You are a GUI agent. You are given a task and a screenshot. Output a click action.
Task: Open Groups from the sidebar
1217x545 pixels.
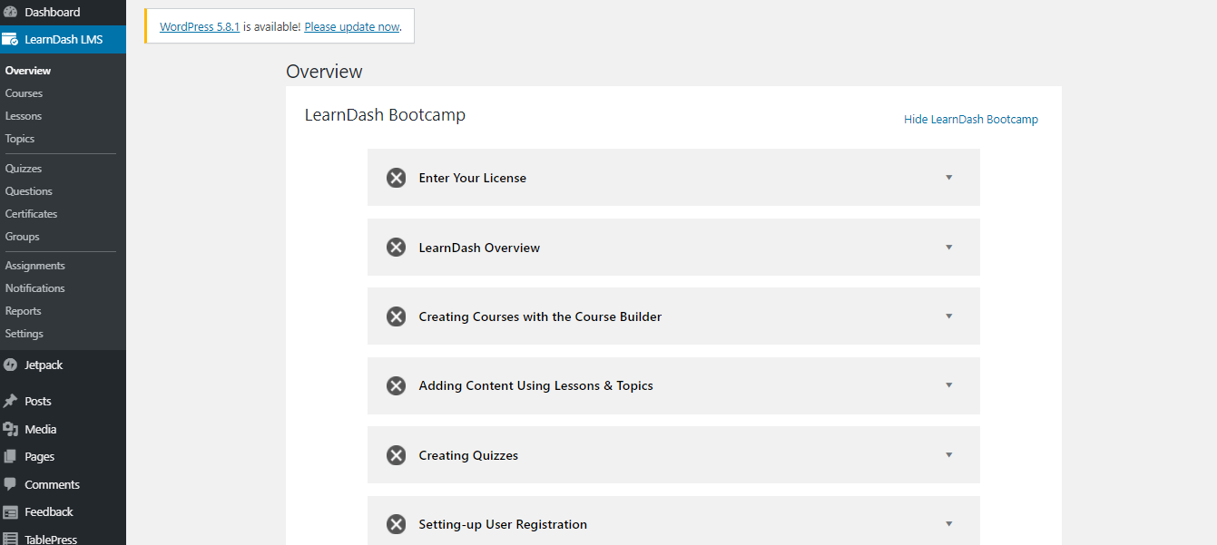pyautogui.click(x=23, y=237)
